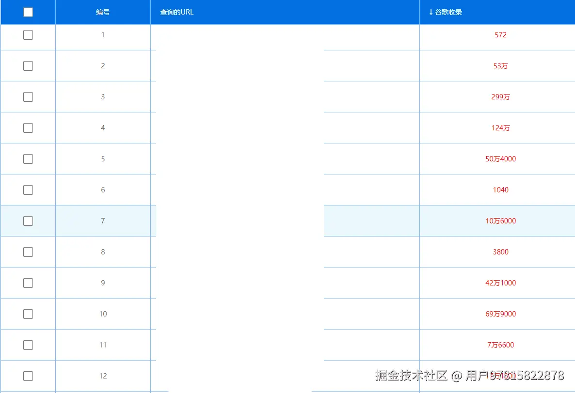Click the red index value 572

pos(500,34)
